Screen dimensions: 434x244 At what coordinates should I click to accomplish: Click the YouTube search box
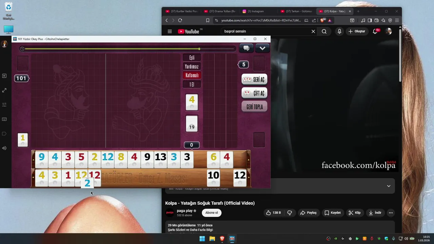(x=266, y=31)
